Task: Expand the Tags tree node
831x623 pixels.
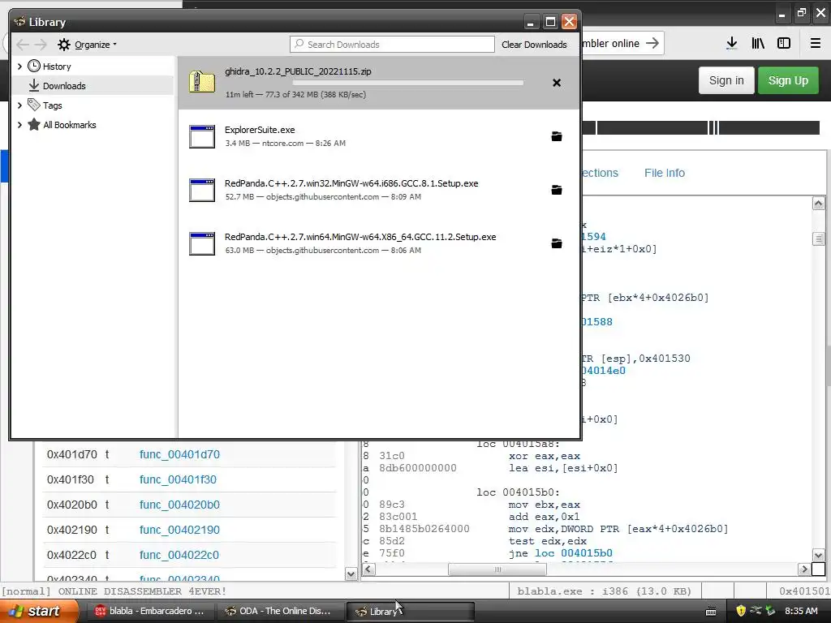Action: coord(19,105)
